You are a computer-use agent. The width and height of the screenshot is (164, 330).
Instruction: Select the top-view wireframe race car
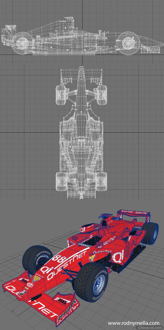coord(81,132)
